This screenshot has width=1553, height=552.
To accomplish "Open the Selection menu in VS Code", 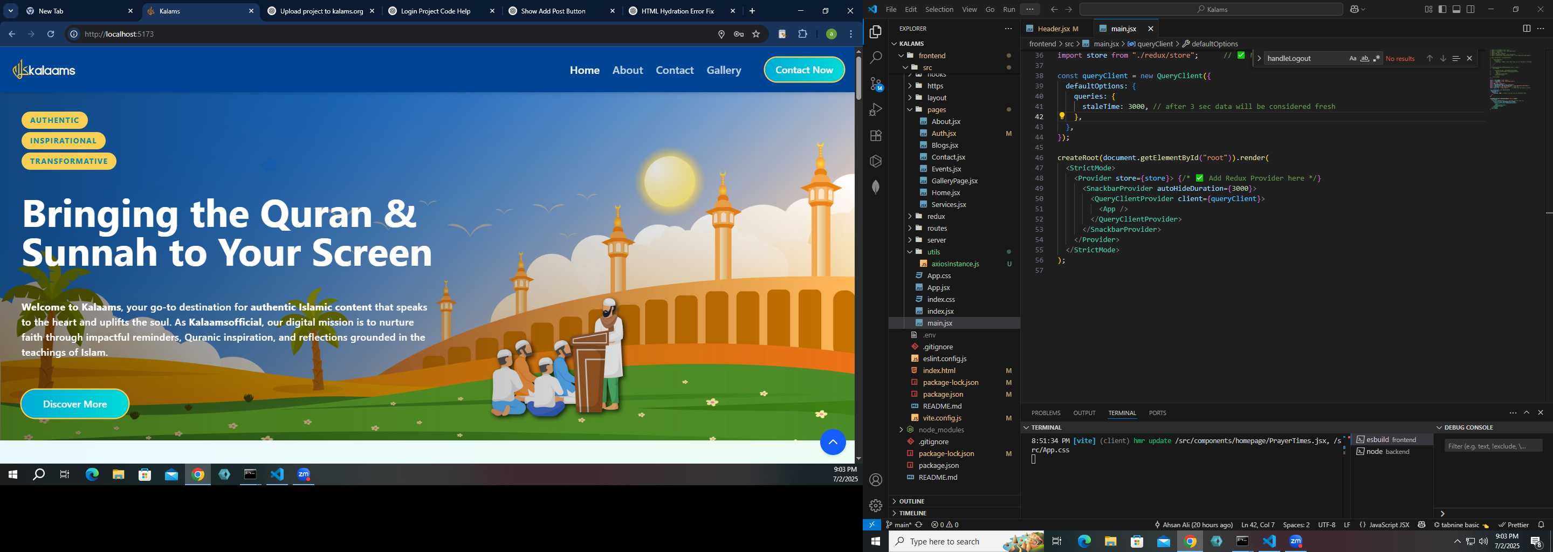I will tap(939, 10).
